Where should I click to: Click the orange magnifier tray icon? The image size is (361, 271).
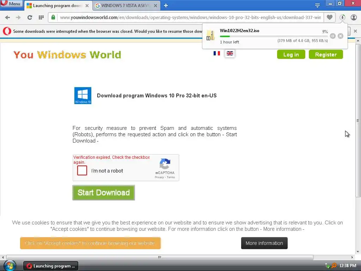pos(334,266)
